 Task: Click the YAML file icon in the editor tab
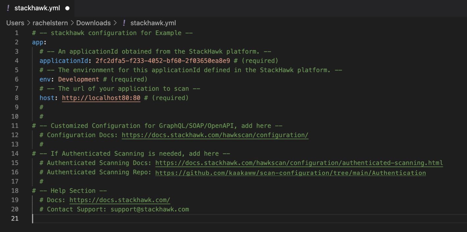click(8, 8)
